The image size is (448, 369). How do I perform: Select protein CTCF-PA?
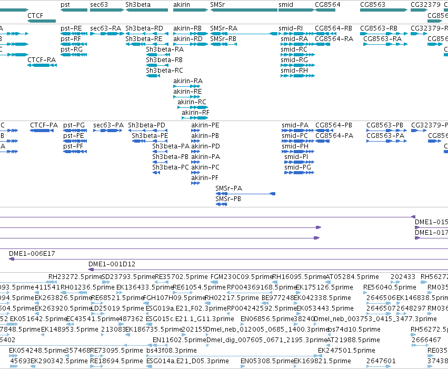click(42, 131)
